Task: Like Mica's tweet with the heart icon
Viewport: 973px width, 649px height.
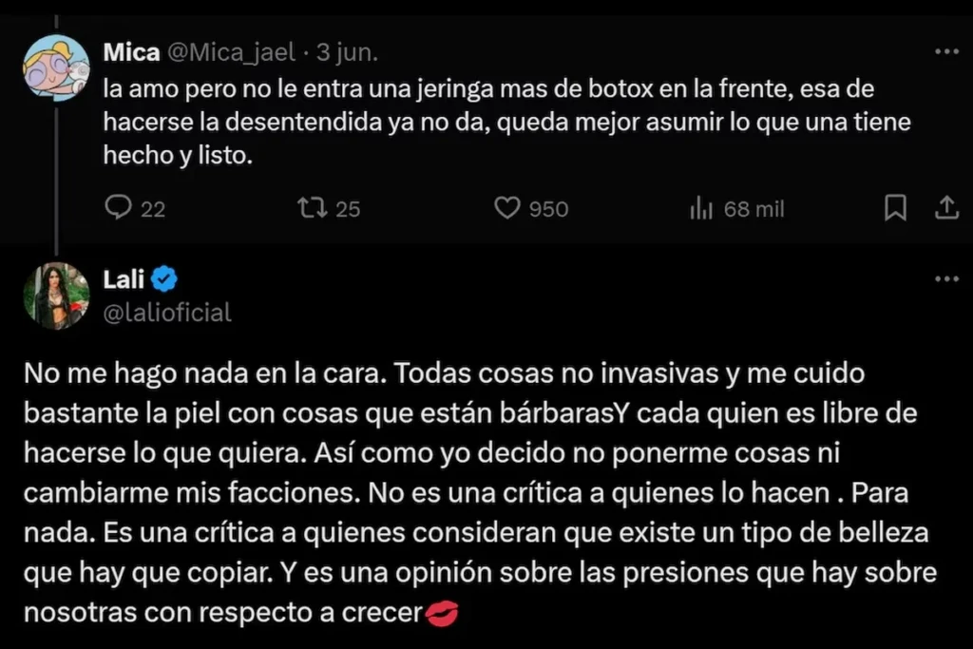Action: tap(508, 208)
